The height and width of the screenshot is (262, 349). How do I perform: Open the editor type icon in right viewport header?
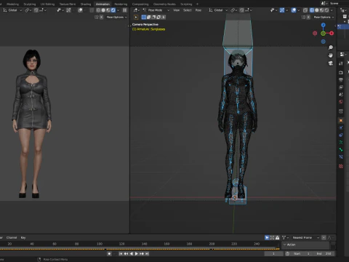(136, 10)
